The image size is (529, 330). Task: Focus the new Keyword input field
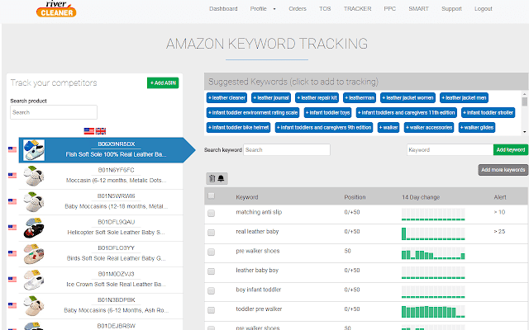coord(450,150)
